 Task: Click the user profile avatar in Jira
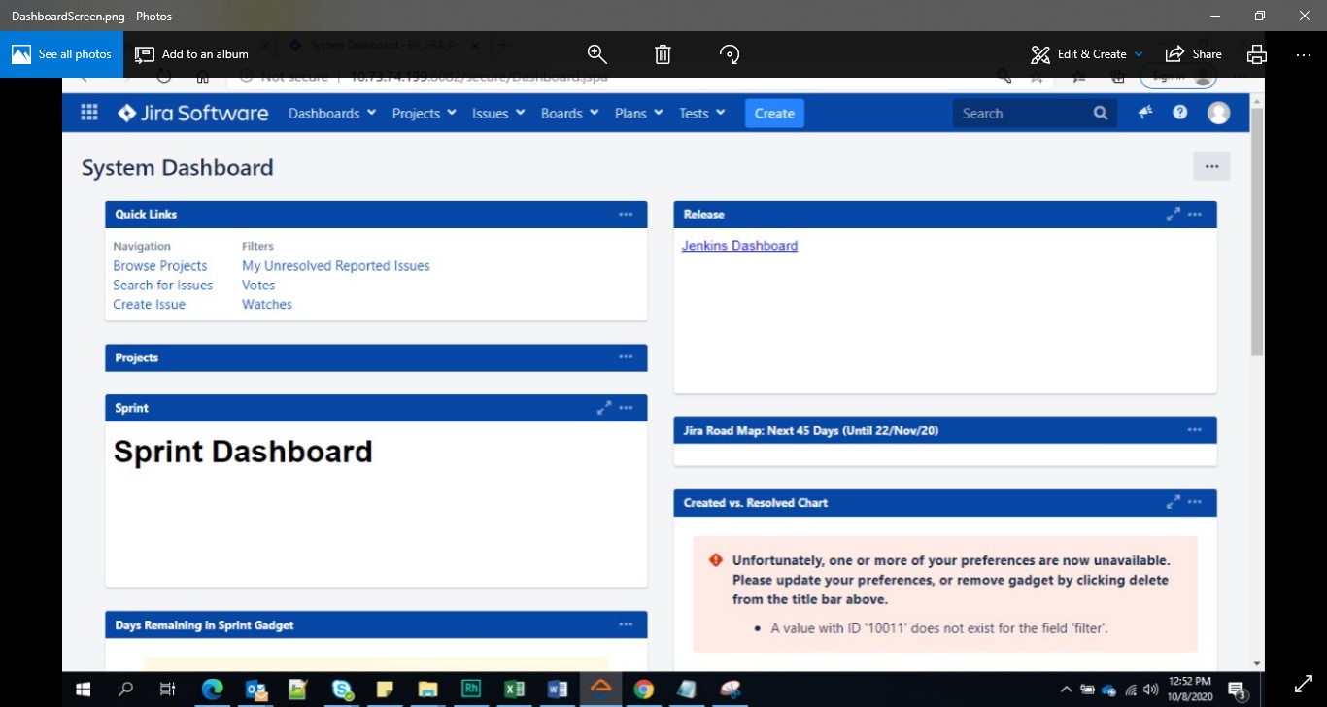point(1218,113)
